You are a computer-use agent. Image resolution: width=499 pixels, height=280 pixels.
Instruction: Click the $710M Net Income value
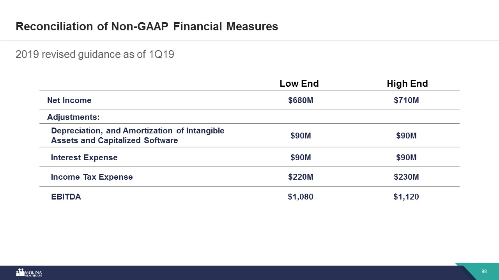(406, 101)
